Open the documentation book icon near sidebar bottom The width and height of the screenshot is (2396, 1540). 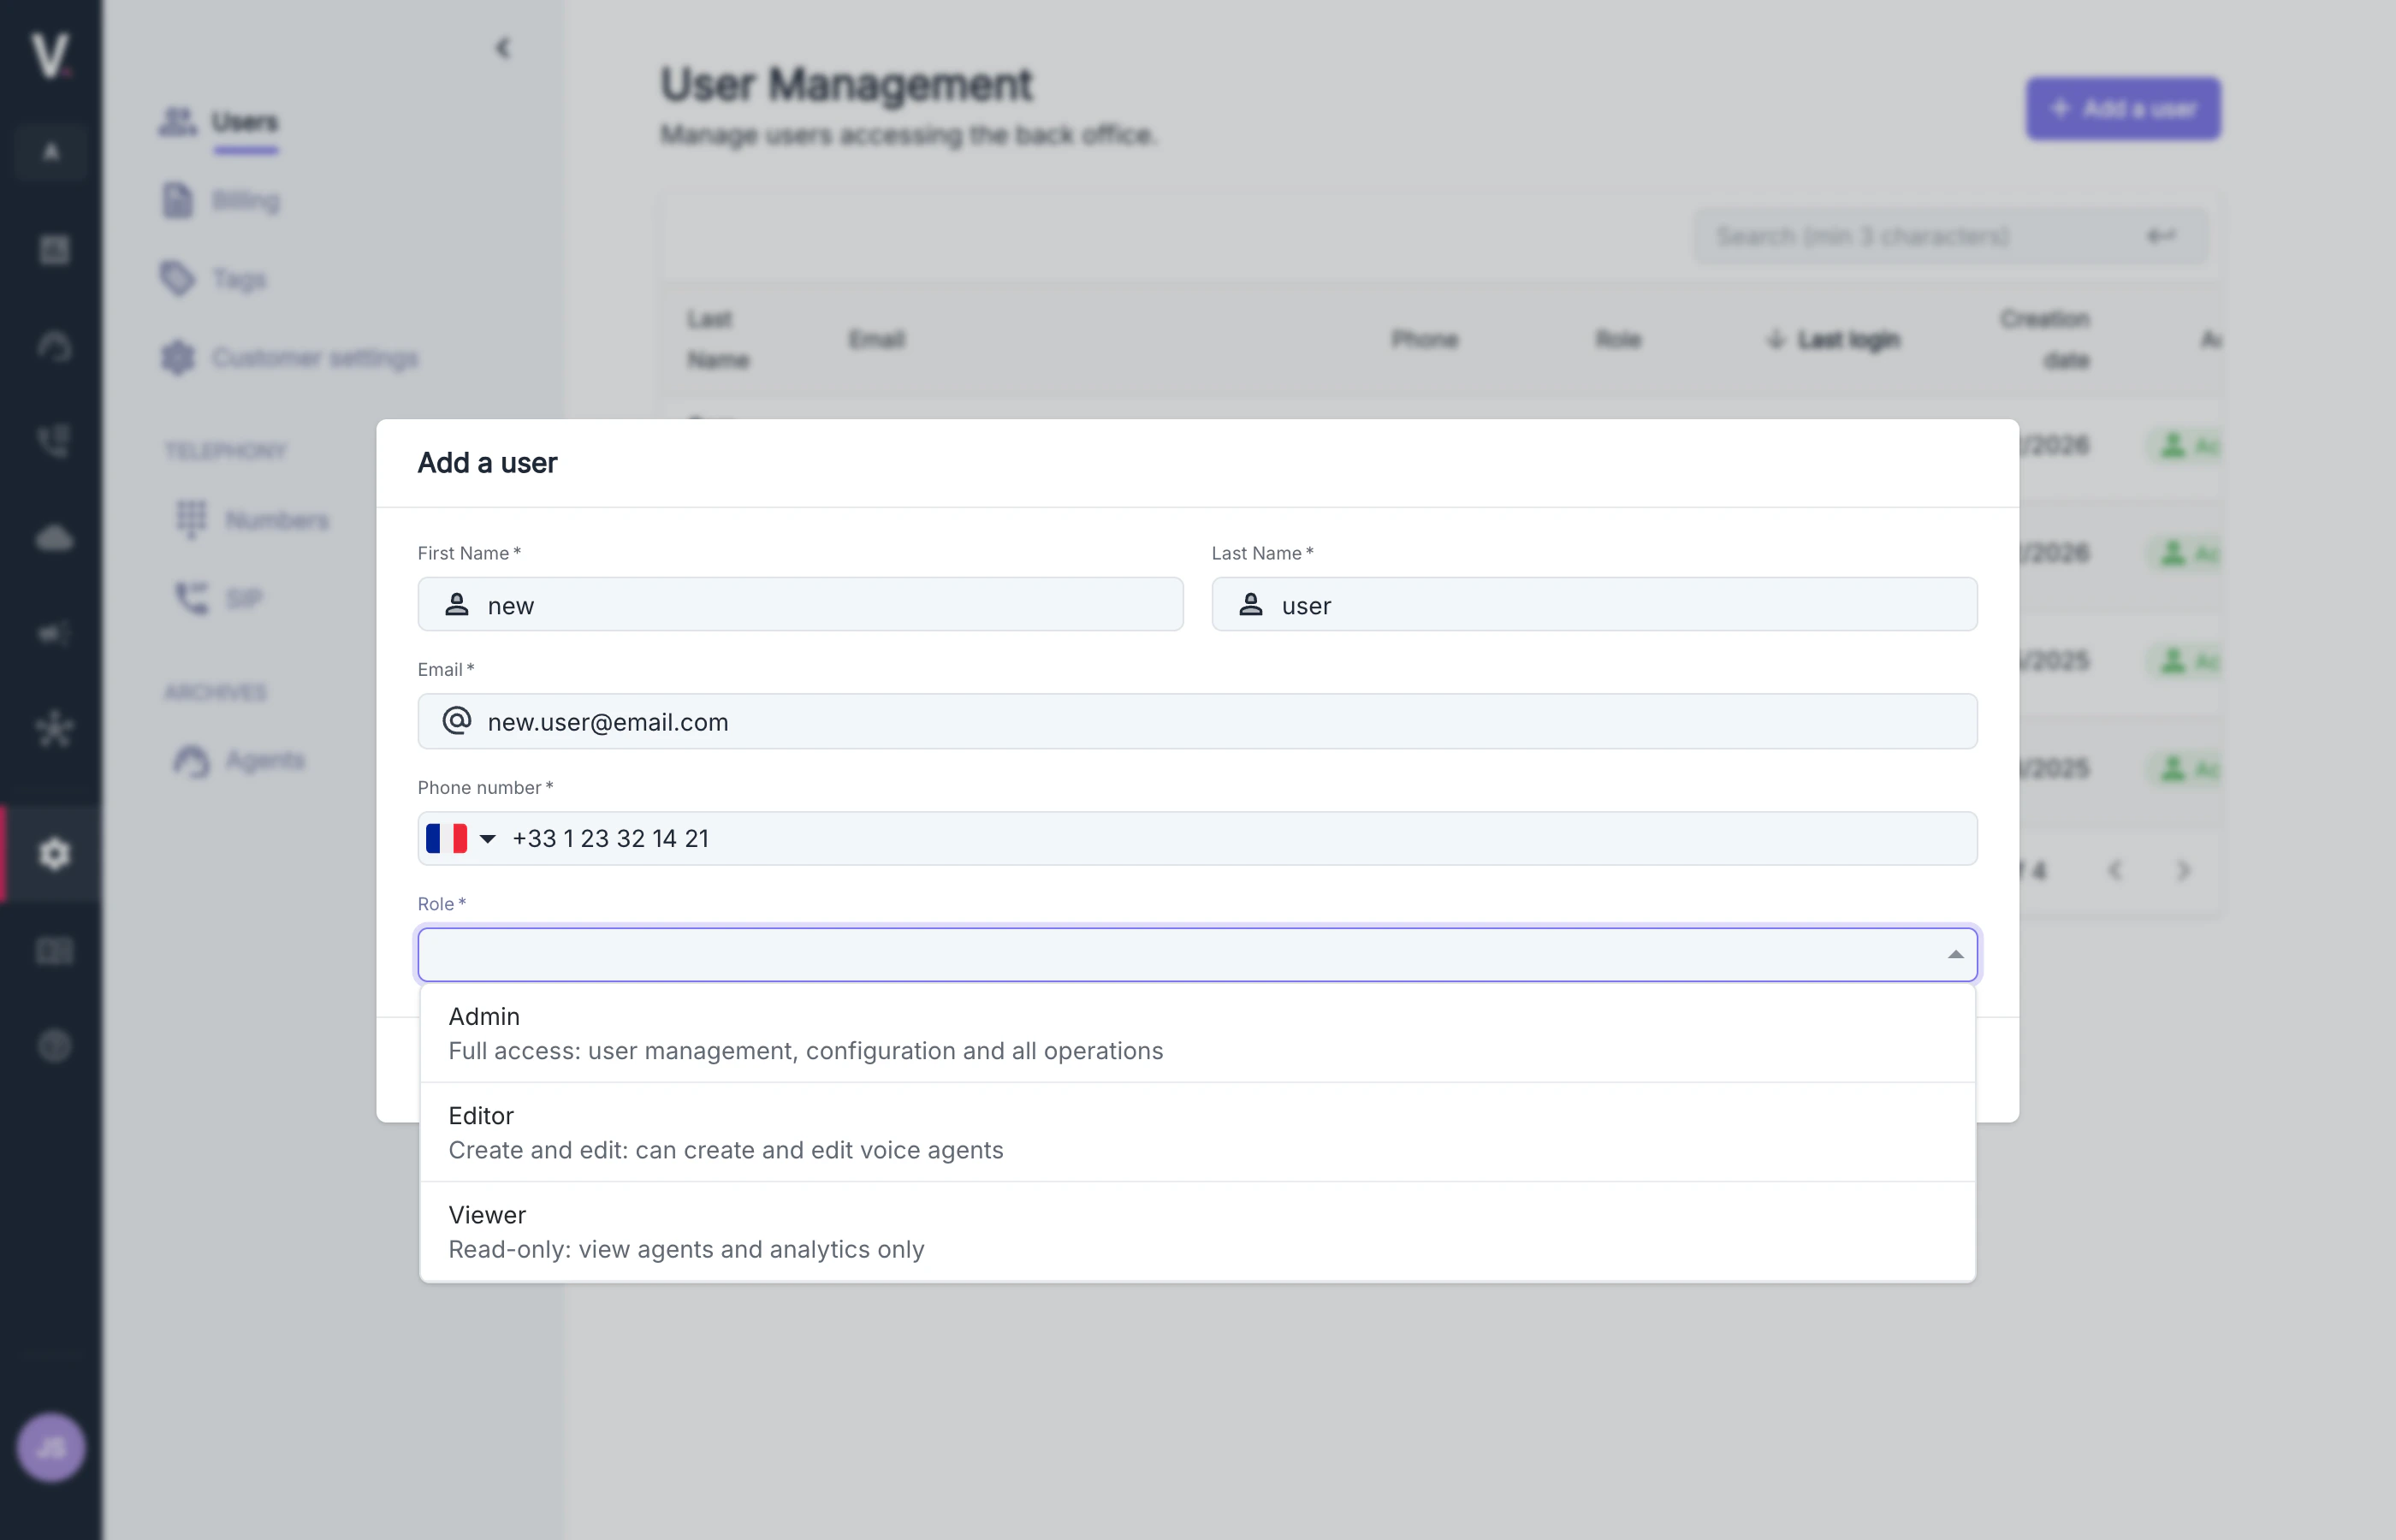[x=52, y=950]
